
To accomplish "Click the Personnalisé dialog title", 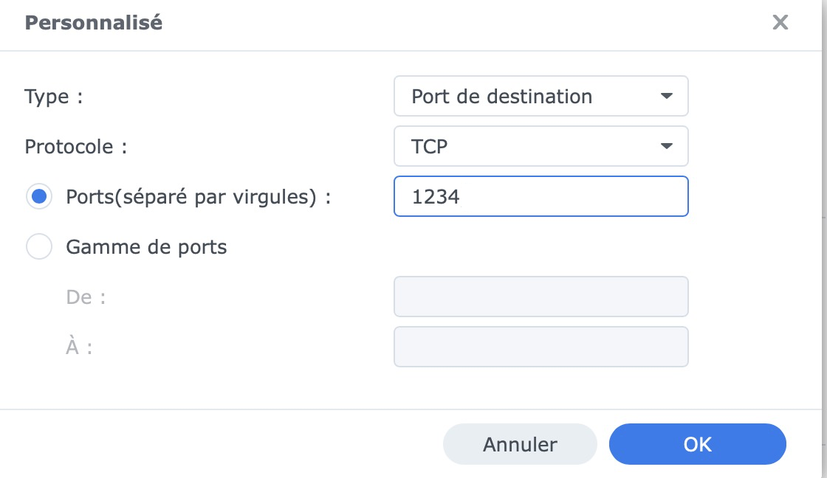I will coord(94,23).
